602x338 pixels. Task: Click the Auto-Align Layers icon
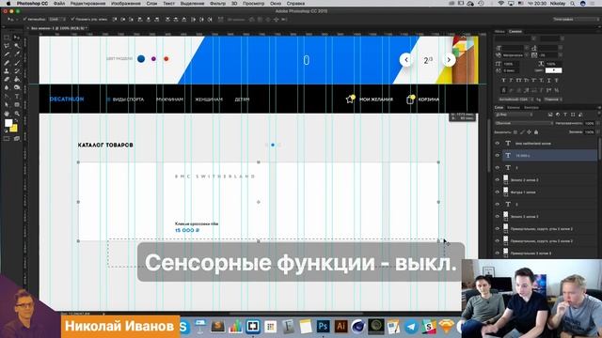tap(220, 19)
